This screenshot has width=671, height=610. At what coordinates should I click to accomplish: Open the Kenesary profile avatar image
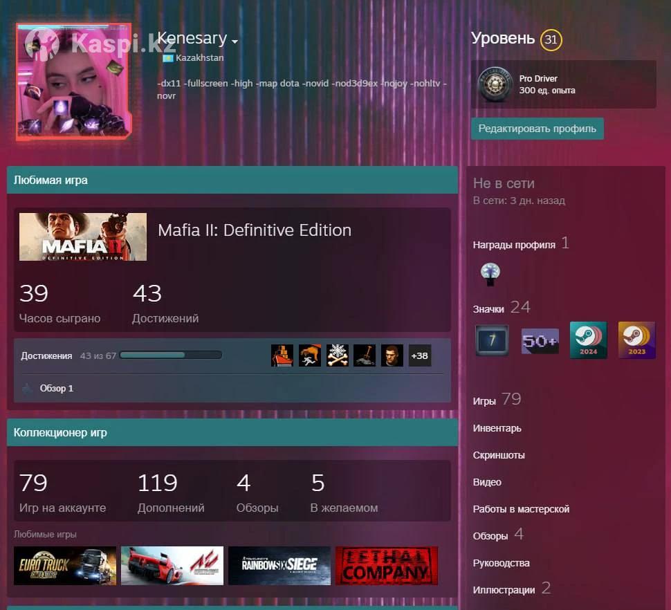[73, 82]
